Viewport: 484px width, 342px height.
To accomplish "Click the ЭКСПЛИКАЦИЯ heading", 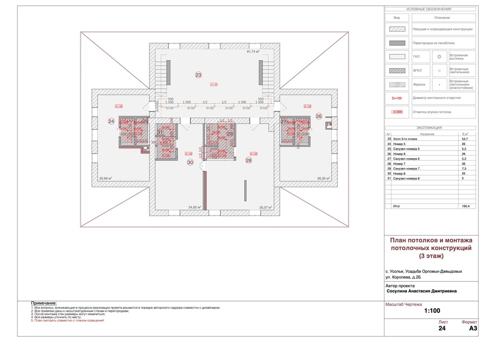I will point(429,127).
